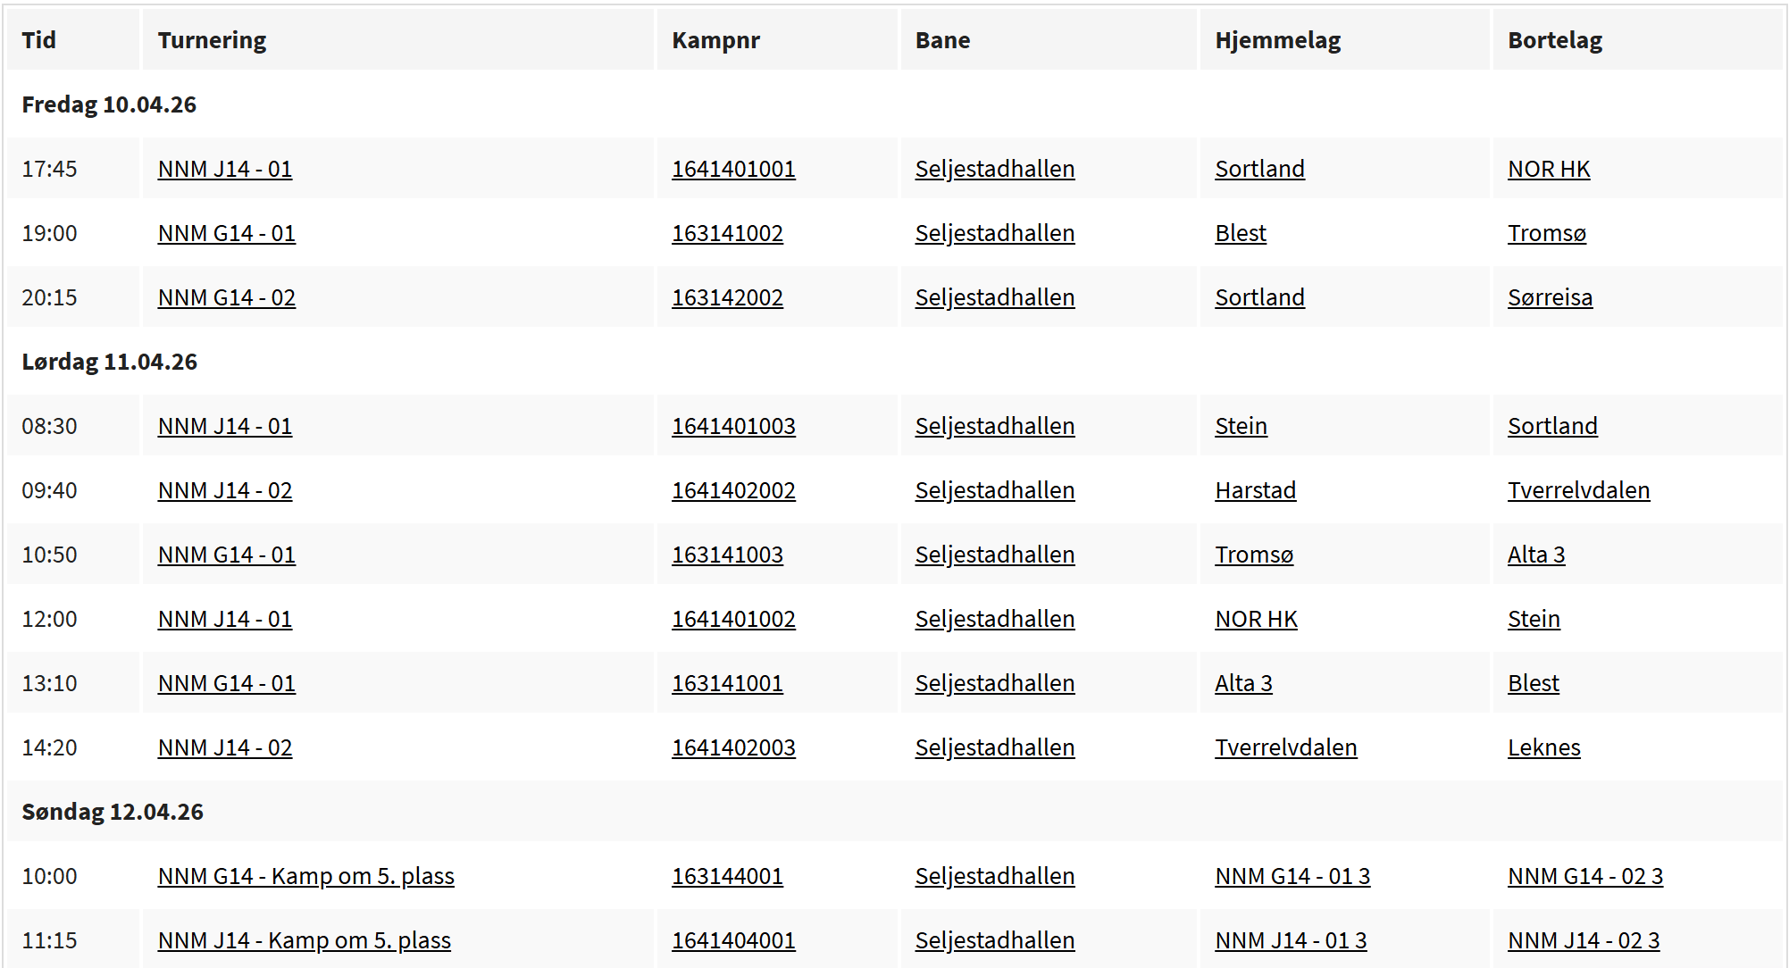The height and width of the screenshot is (968, 1789).
Task: Open NNM J14 - Kamp om 5. plass
Action: click(304, 940)
